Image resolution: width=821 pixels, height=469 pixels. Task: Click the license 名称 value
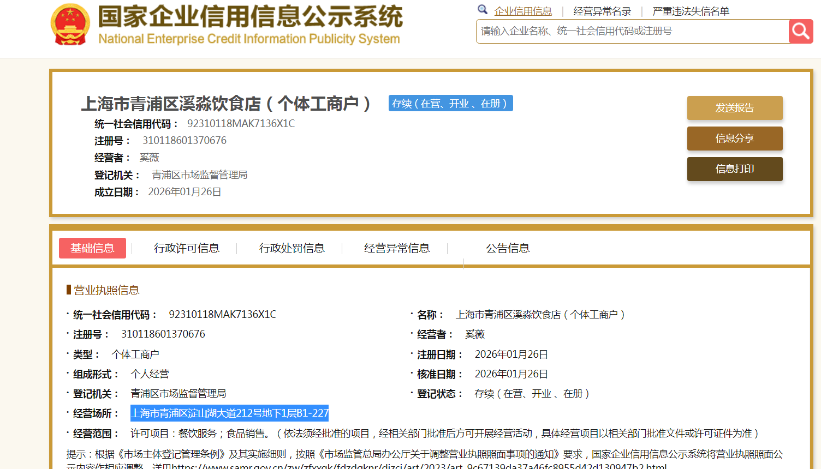click(x=540, y=315)
